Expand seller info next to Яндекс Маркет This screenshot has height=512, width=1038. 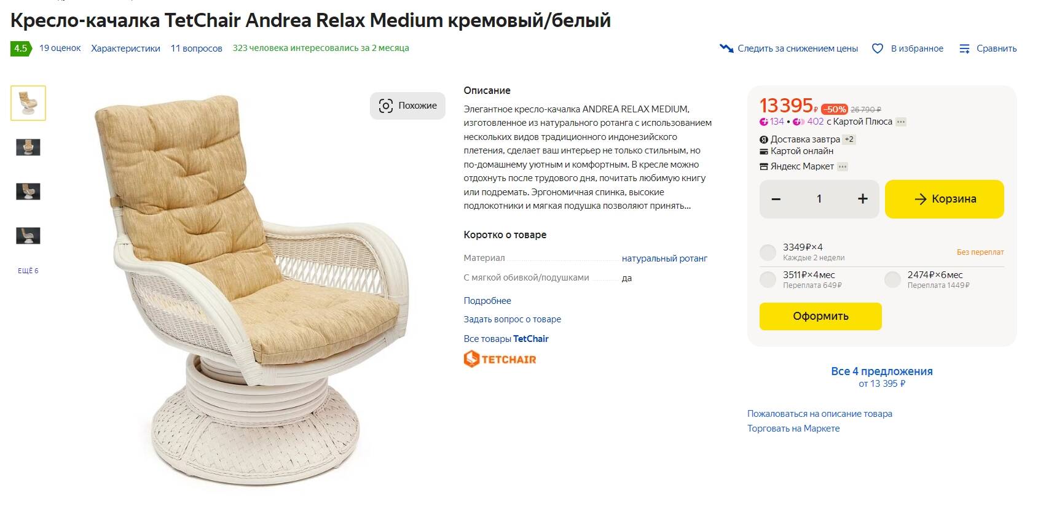843,166
